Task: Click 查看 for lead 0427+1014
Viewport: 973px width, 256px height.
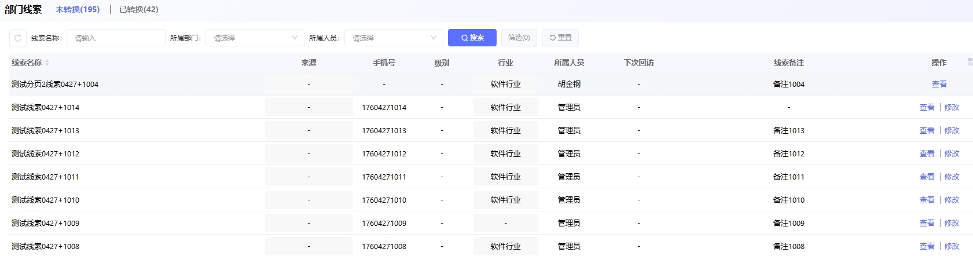Action: click(x=927, y=107)
